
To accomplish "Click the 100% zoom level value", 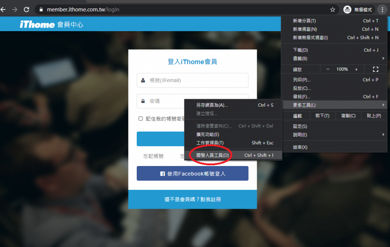I will click(342, 69).
